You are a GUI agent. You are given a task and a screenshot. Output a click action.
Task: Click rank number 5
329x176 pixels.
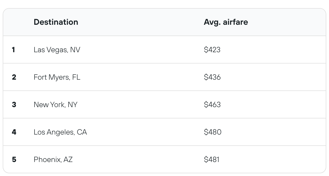coord(14,160)
